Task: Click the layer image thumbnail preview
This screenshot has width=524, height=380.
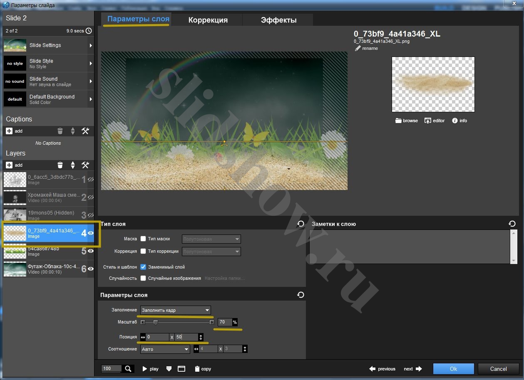Action: pyautogui.click(x=433, y=84)
